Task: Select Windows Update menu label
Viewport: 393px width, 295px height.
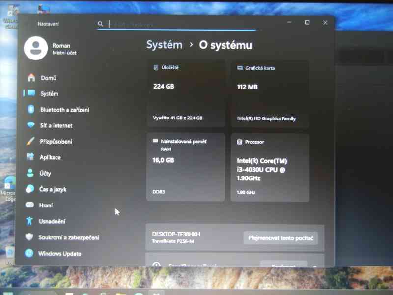Action: click(59, 253)
